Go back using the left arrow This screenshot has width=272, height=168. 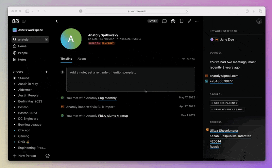click(x=56, y=21)
